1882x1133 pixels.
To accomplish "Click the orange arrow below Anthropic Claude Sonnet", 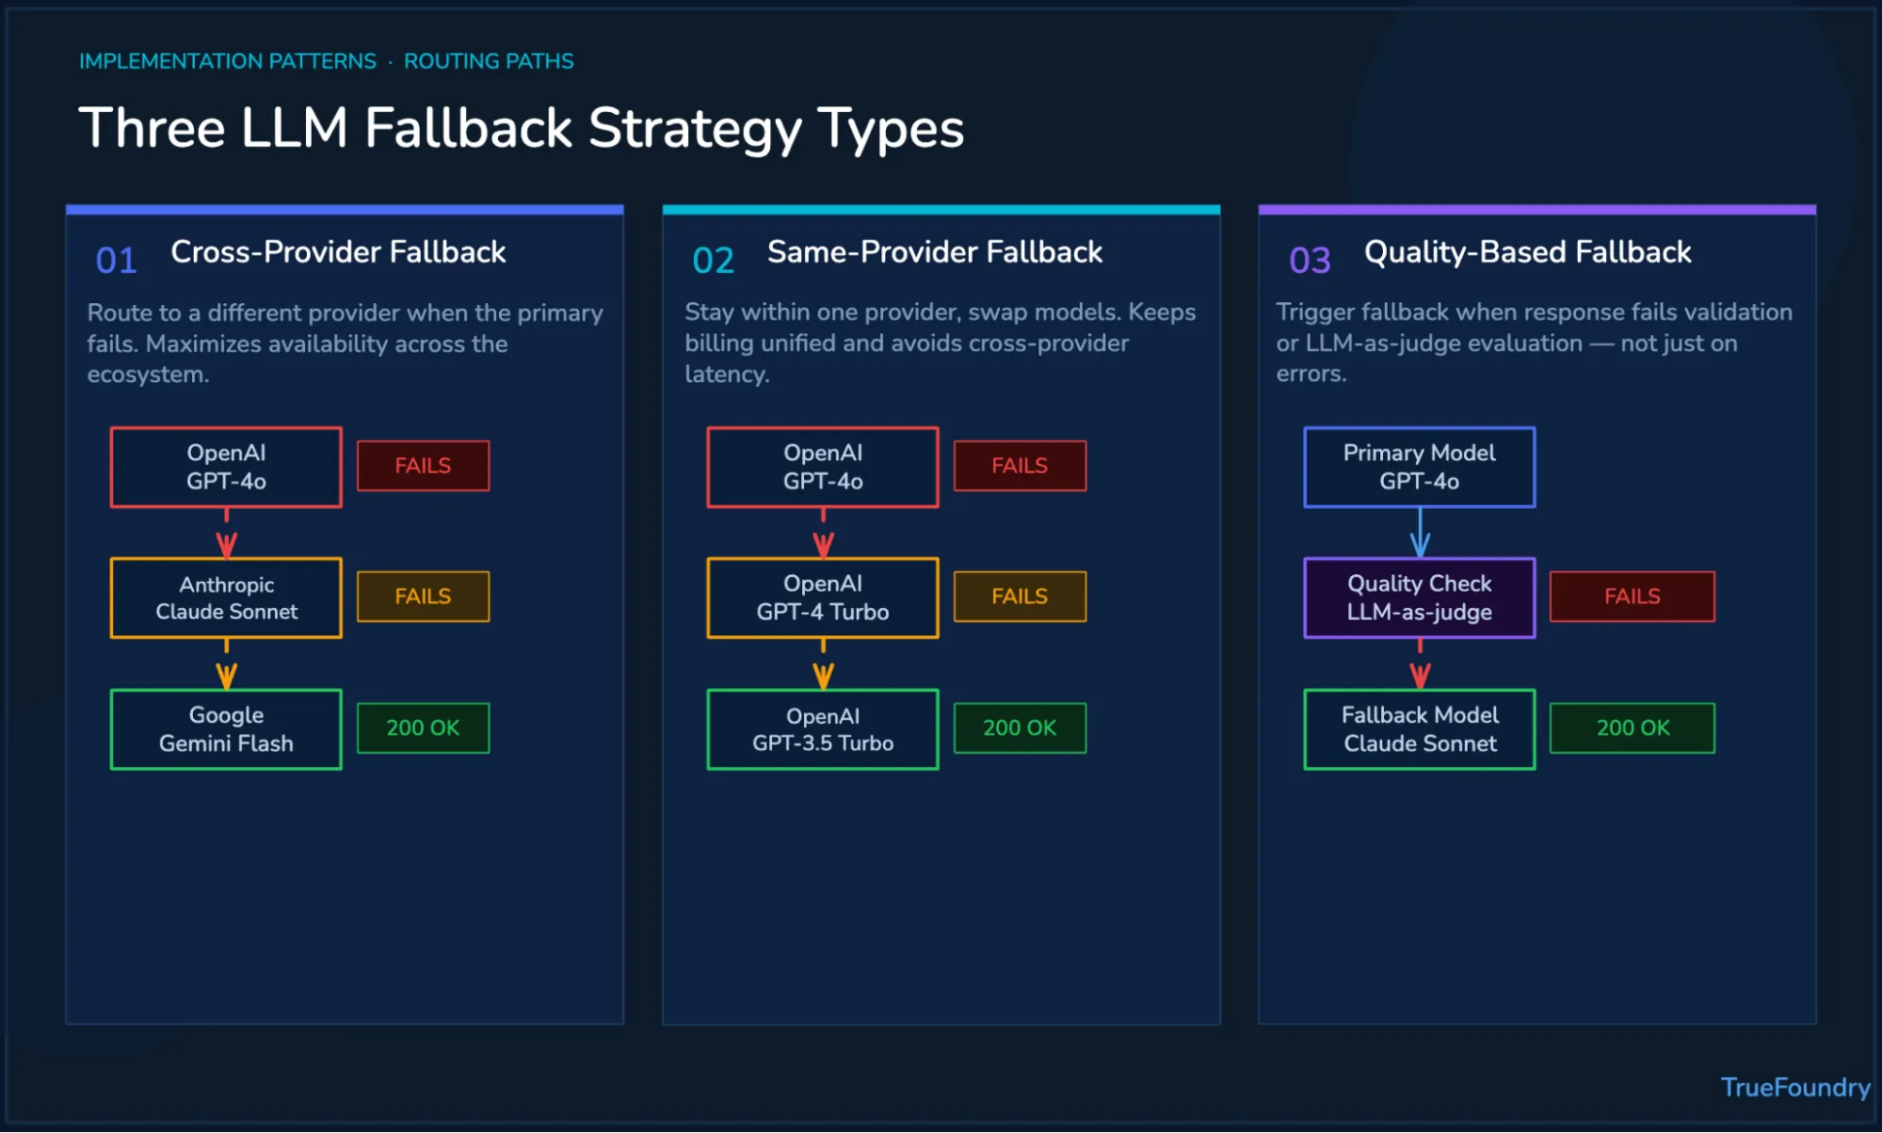I will point(226,664).
